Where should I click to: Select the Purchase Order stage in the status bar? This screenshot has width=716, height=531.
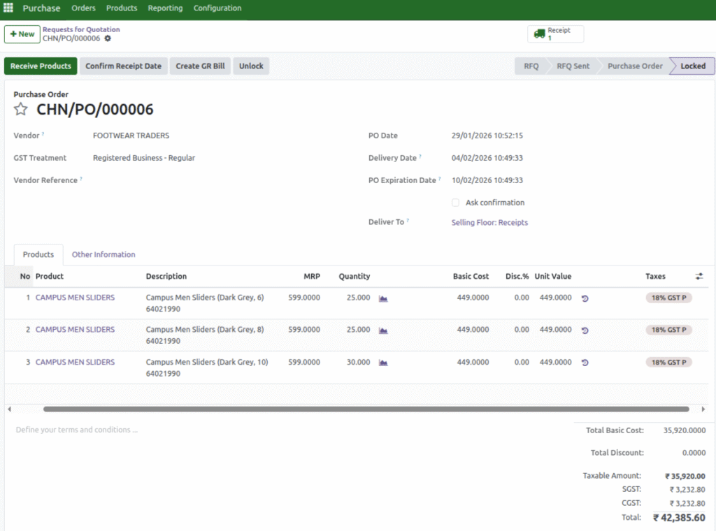(633, 66)
